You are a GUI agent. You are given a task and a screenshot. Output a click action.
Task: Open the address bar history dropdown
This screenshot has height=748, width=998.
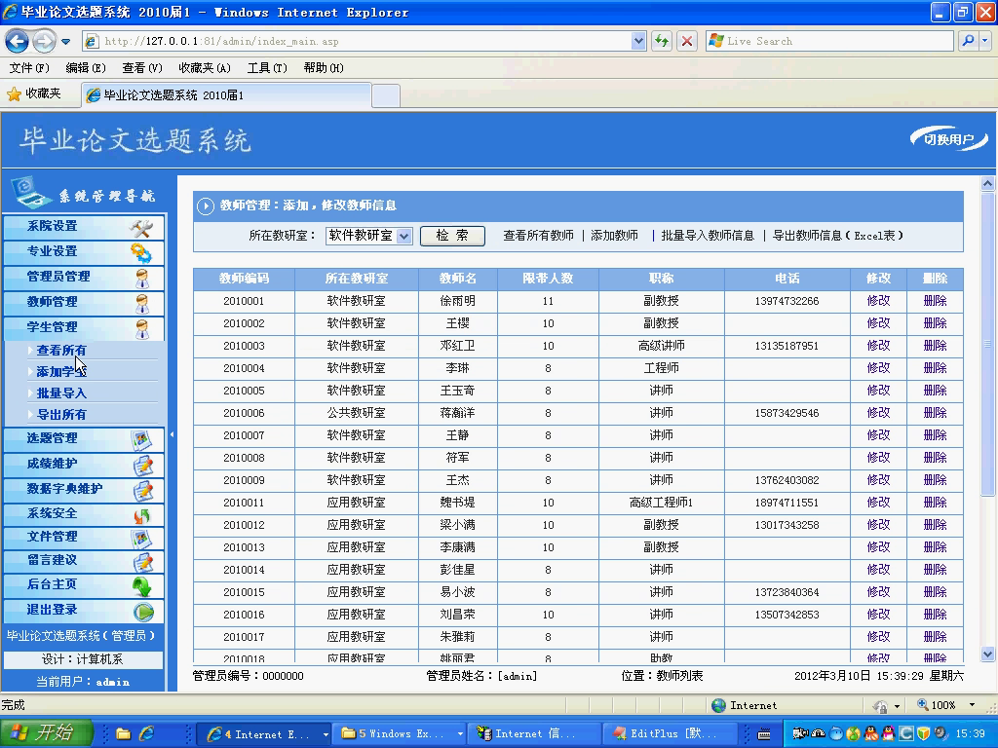638,41
